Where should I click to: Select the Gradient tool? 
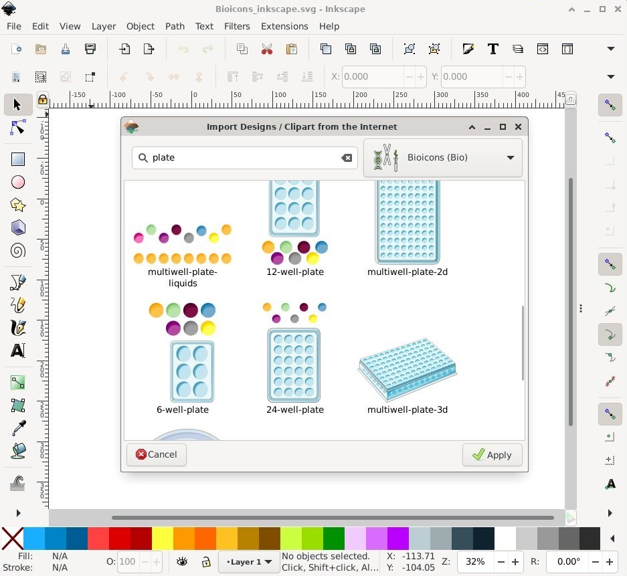point(18,383)
